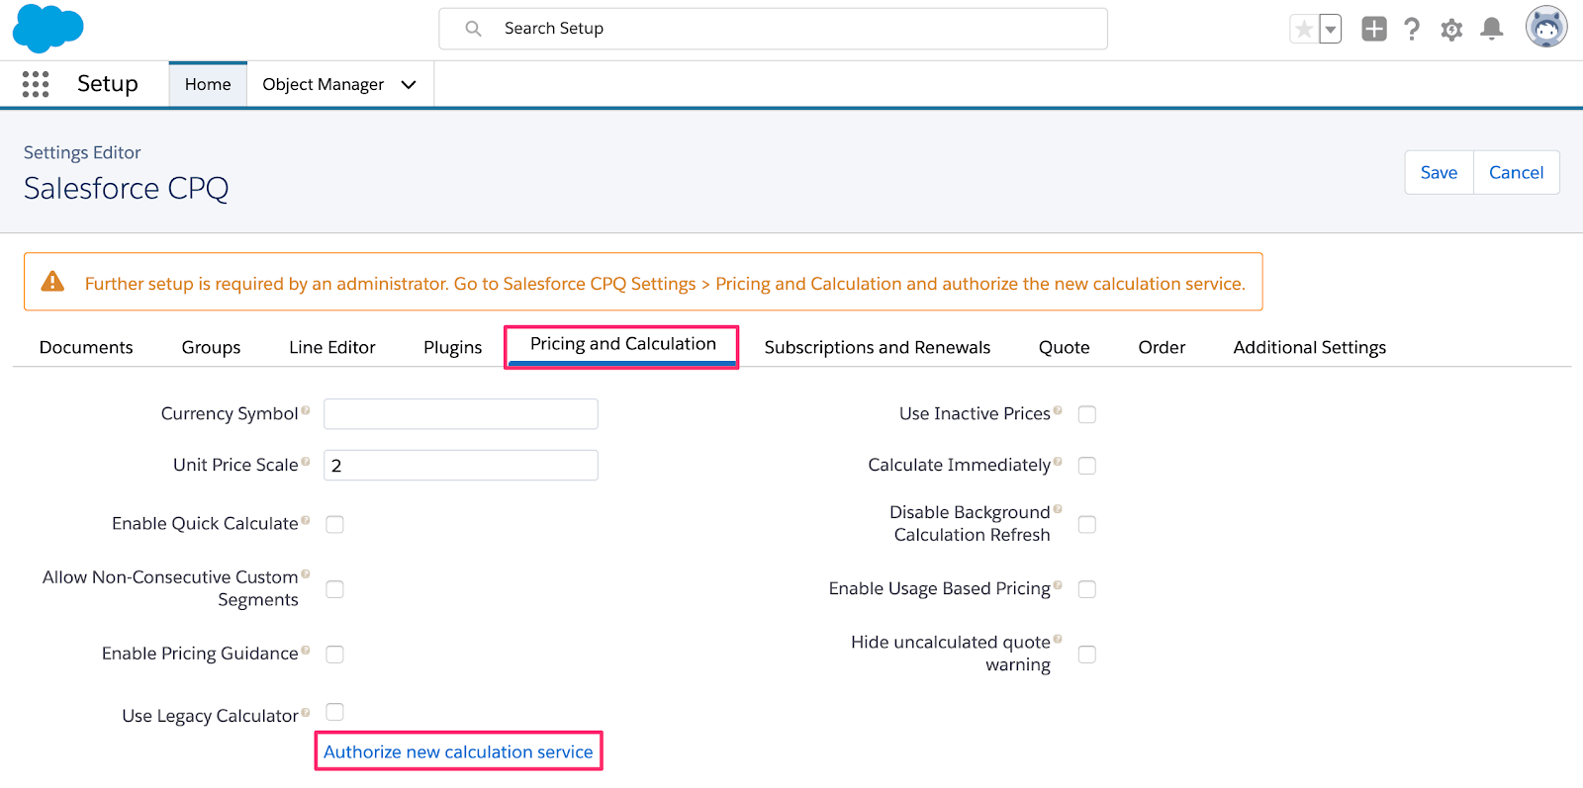Switch to the Order tab
The width and height of the screenshot is (1583, 788).
click(1162, 347)
